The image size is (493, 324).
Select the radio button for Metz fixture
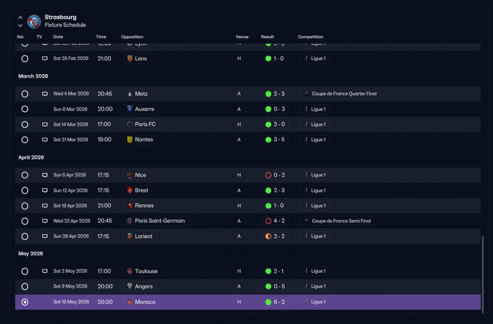[25, 94]
